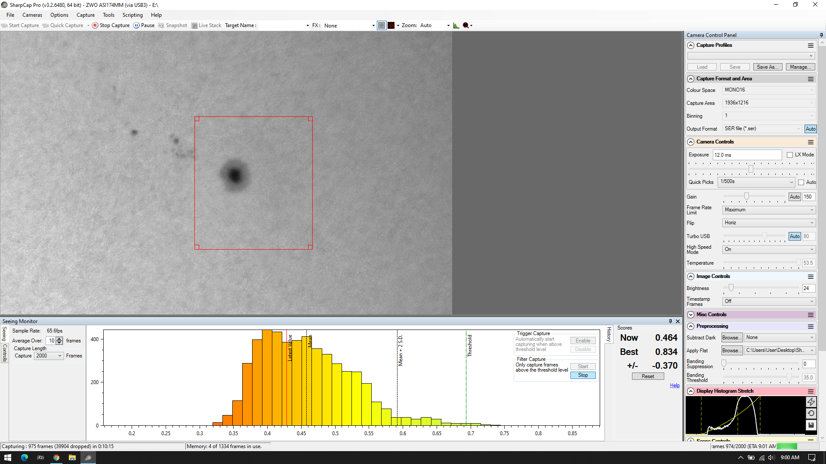Open the Camera Controls hamburger menu
Image resolution: width=826 pixels, height=464 pixels.
tap(811, 142)
